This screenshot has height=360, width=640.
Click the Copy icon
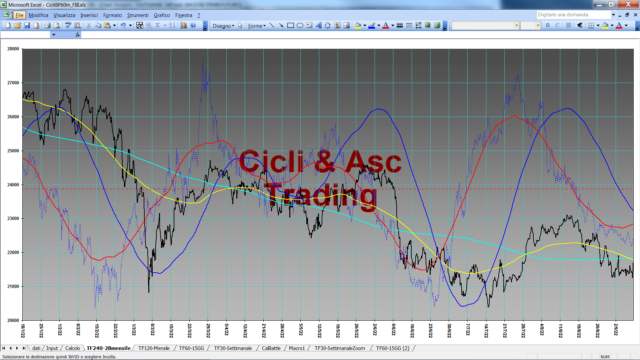(98, 25)
